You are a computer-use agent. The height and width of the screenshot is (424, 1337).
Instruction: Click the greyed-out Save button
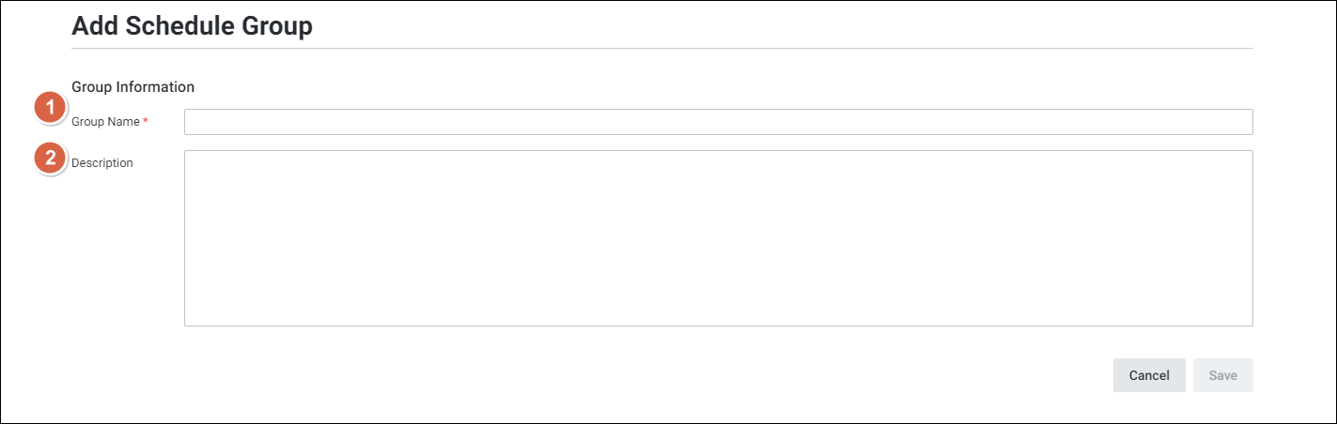(x=1222, y=375)
